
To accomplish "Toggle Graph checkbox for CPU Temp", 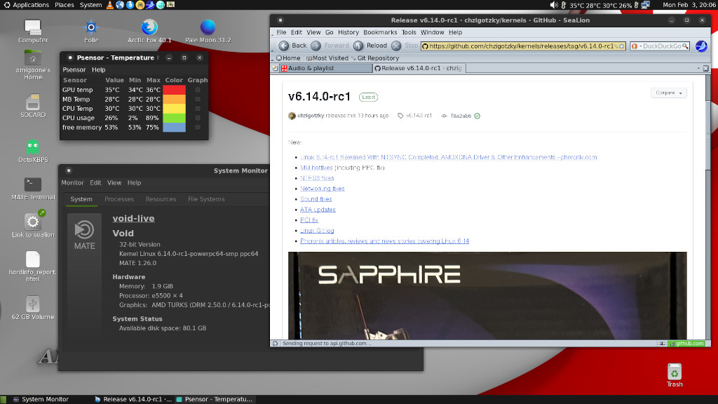I will tap(198, 109).
